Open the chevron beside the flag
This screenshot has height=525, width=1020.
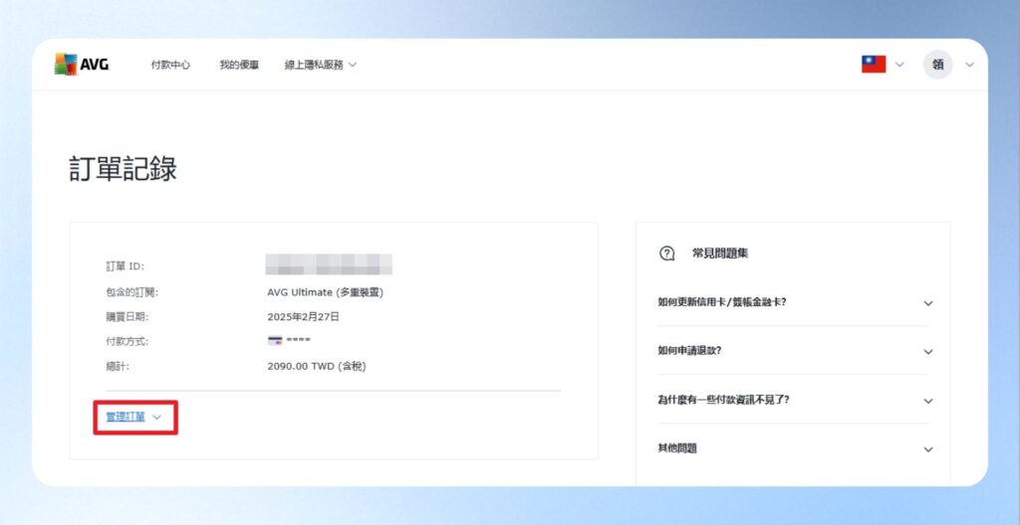pyautogui.click(x=899, y=65)
